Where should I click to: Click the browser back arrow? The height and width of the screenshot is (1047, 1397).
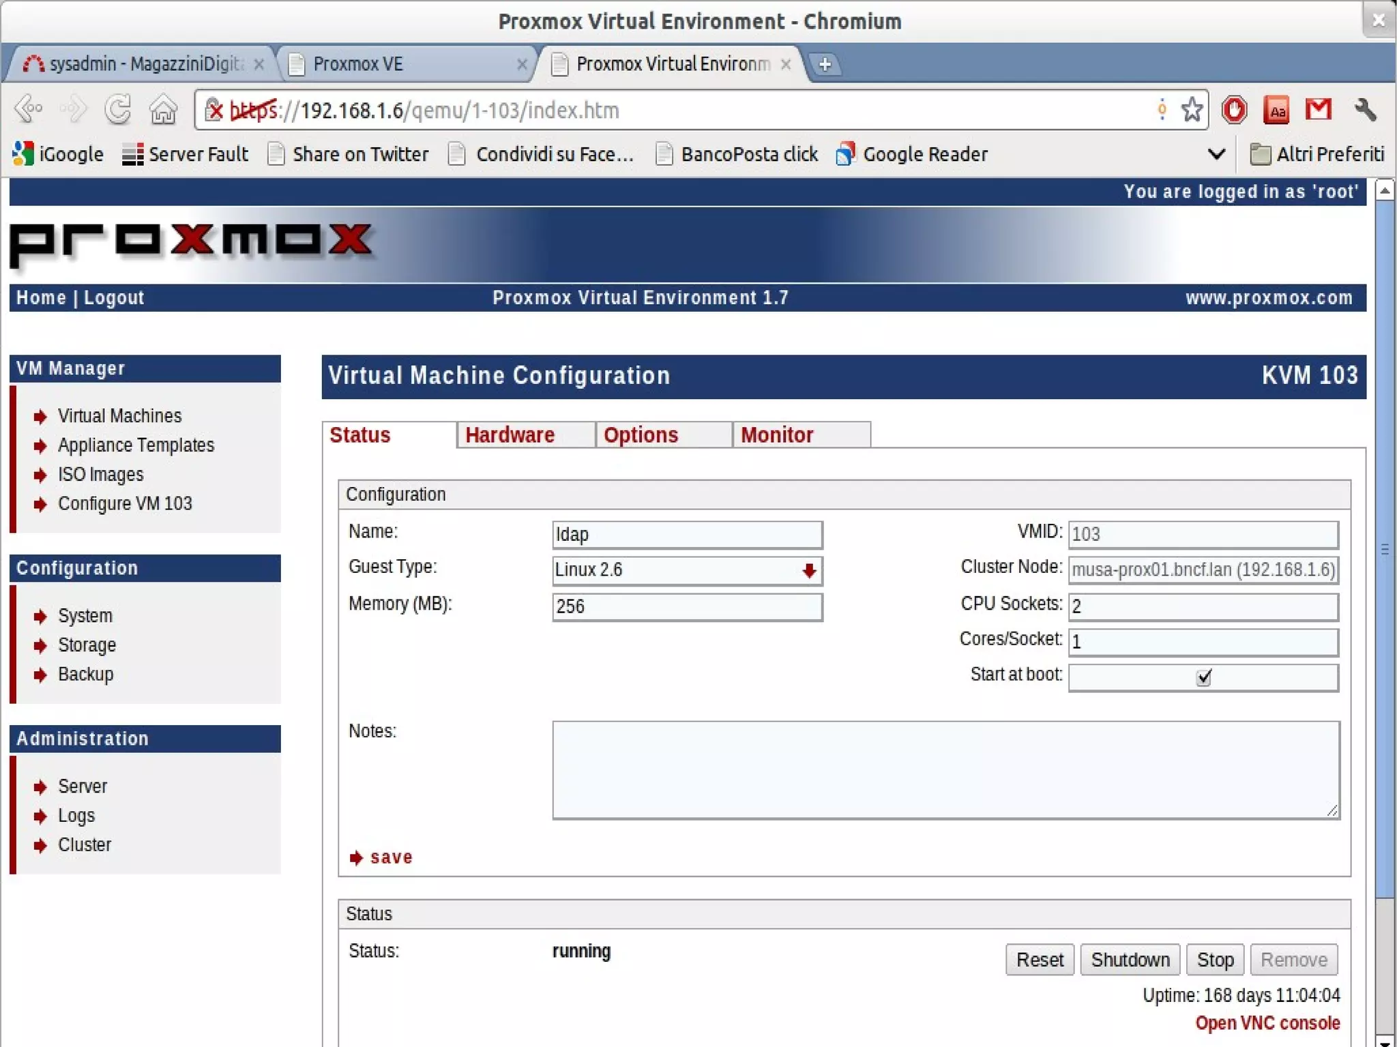pyautogui.click(x=29, y=109)
